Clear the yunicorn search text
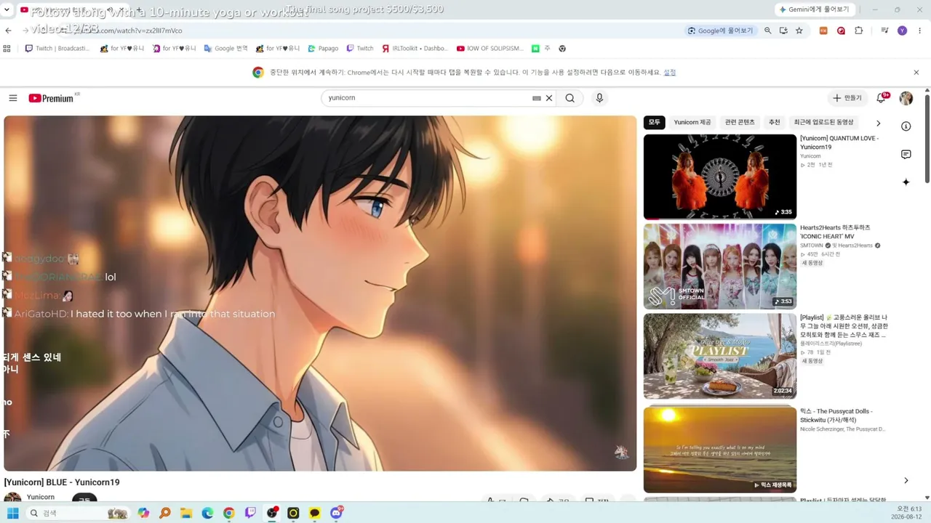This screenshot has height=523, width=931. (x=549, y=98)
